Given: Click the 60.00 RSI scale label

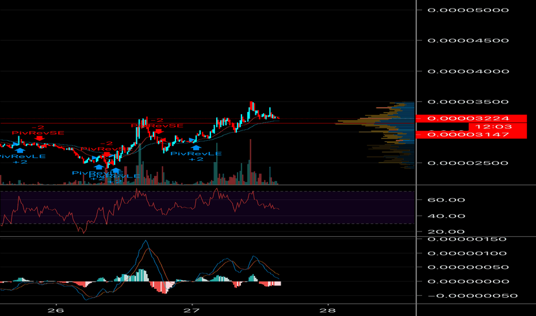Looking at the screenshot, I should tap(446, 200).
